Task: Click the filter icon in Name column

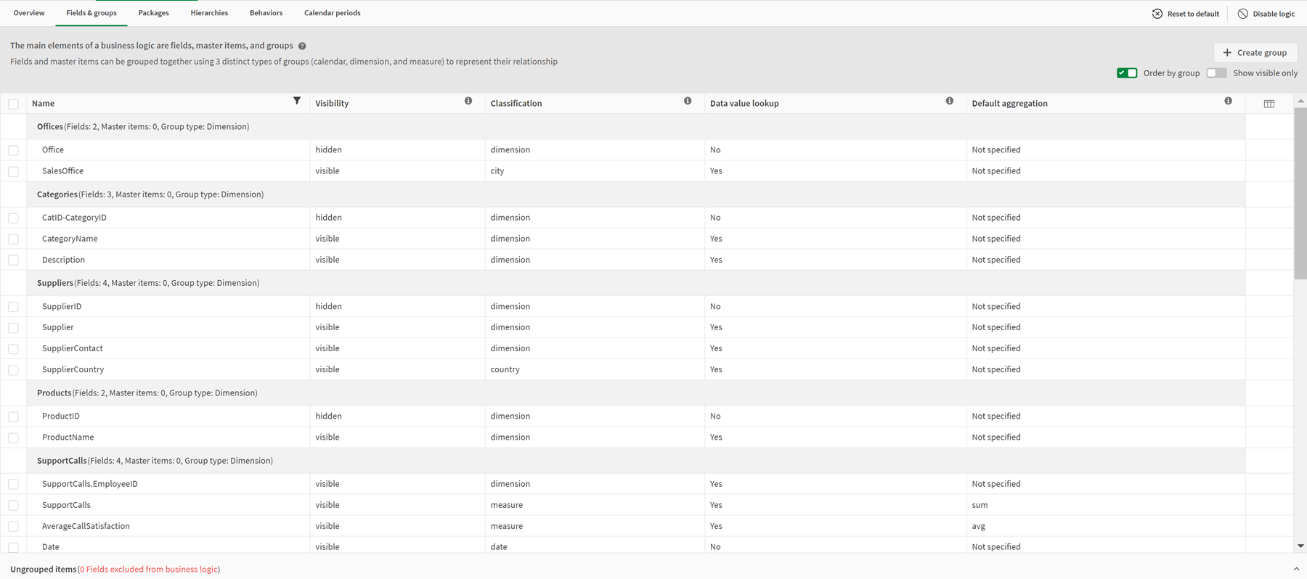Action: (297, 101)
